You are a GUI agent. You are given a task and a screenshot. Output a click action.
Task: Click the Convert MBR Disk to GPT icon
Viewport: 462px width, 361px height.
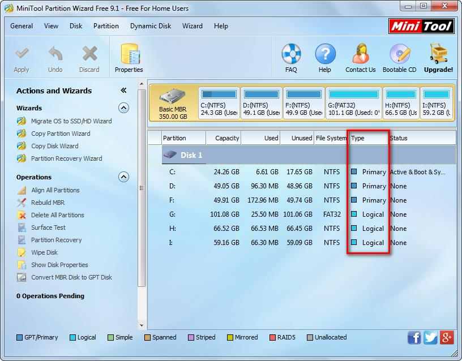click(x=22, y=277)
